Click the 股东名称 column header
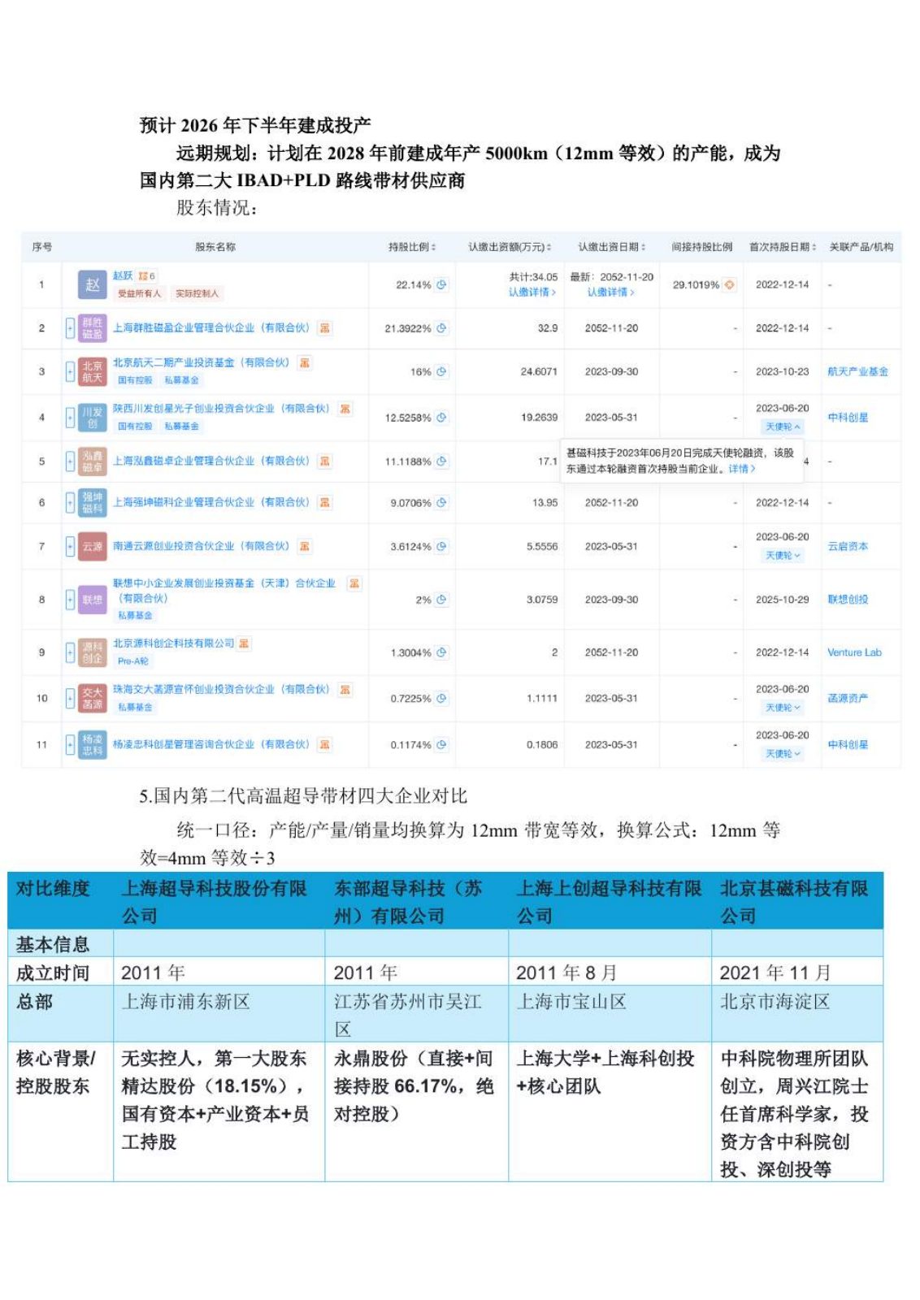 pyautogui.click(x=215, y=247)
